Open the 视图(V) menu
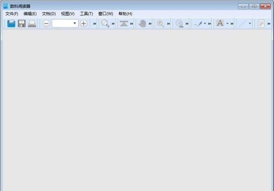The width and height of the screenshot is (274, 191). pyautogui.click(x=68, y=14)
